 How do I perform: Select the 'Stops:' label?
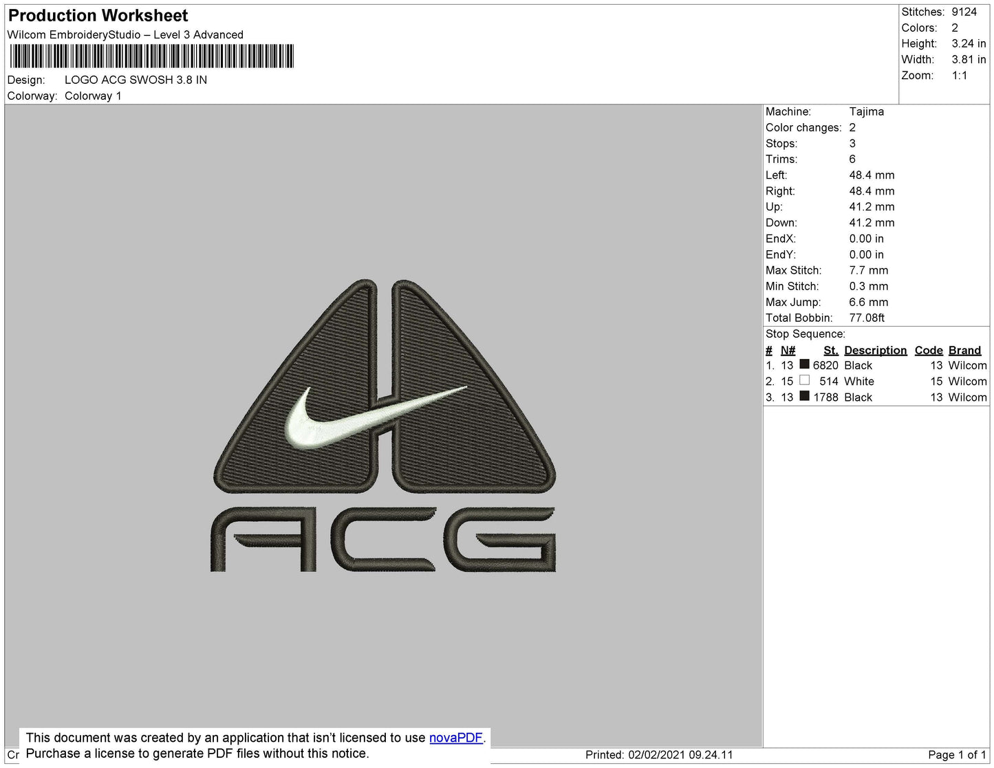coord(781,143)
